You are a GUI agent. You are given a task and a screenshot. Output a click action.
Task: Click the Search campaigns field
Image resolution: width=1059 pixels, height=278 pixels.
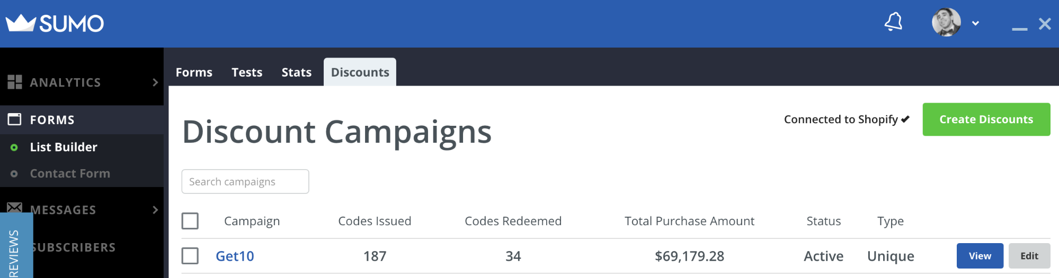245,181
